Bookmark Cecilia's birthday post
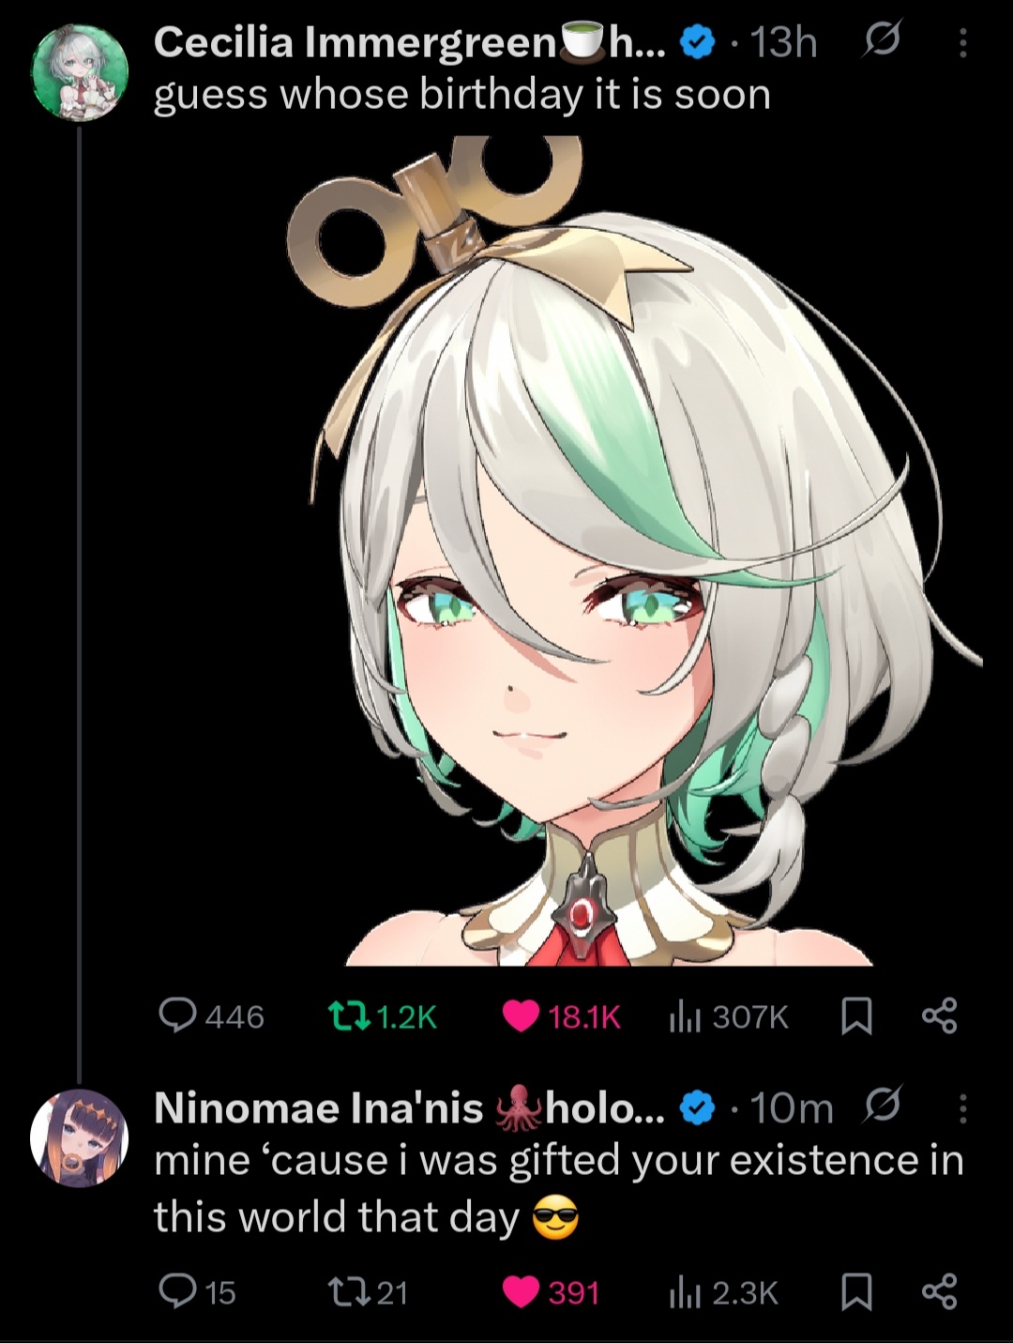This screenshot has width=1013, height=1343. pos(855,1016)
